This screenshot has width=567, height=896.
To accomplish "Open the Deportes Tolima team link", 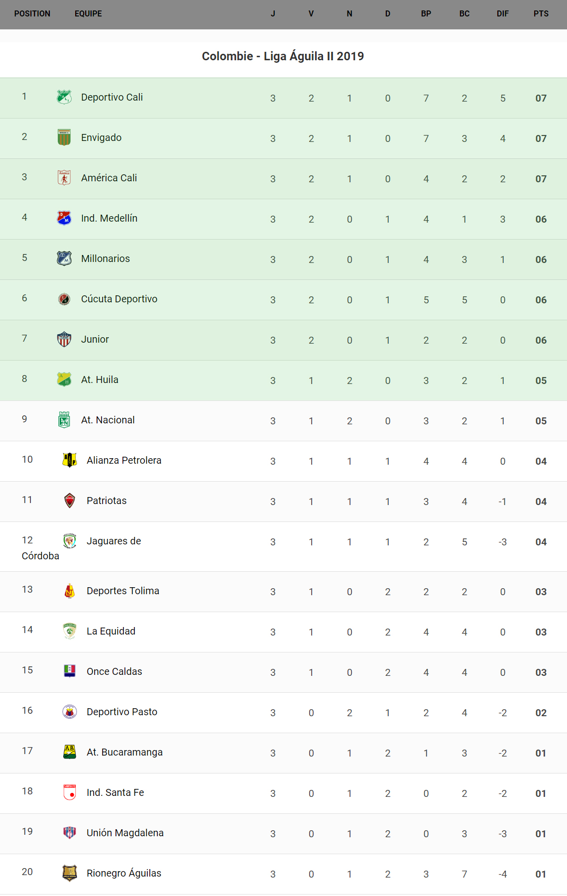I will point(123,591).
